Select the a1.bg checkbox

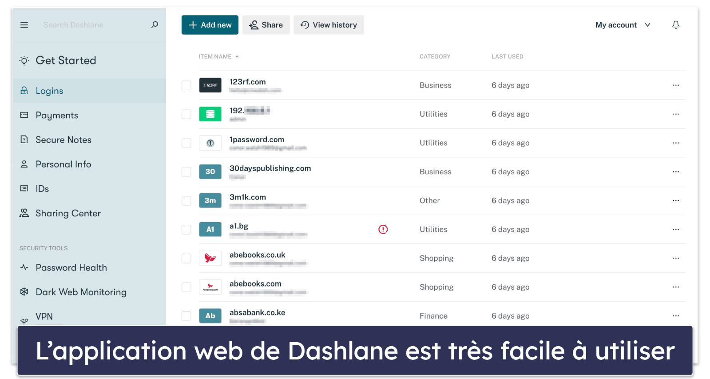click(x=186, y=229)
